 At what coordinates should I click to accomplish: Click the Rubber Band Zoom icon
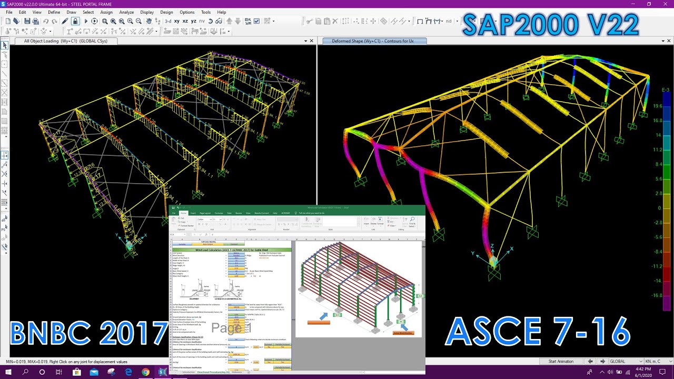coord(105,21)
